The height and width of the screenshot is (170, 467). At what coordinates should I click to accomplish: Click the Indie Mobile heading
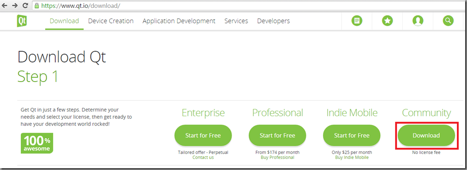[x=352, y=113]
